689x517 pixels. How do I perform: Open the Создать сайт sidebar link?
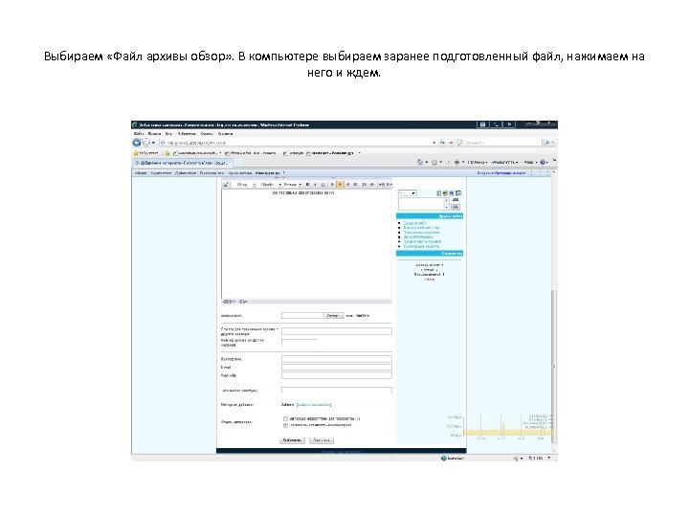(x=414, y=223)
